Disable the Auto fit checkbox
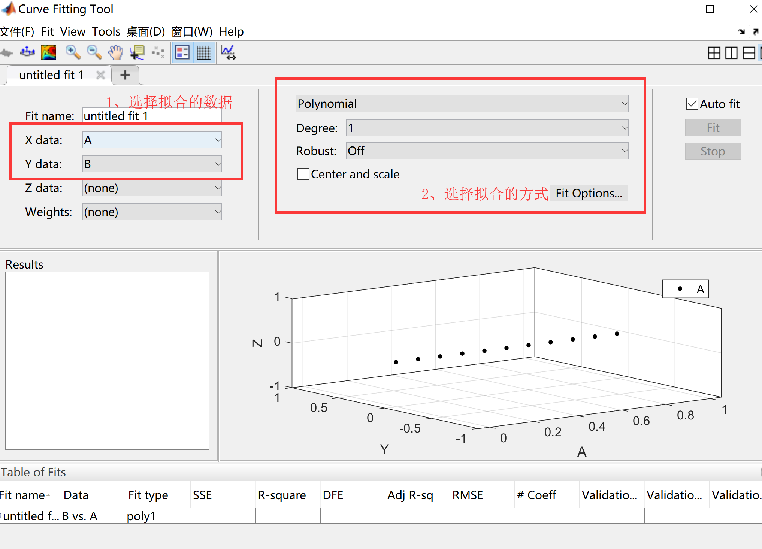The height and width of the screenshot is (549, 762). coord(692,104)
